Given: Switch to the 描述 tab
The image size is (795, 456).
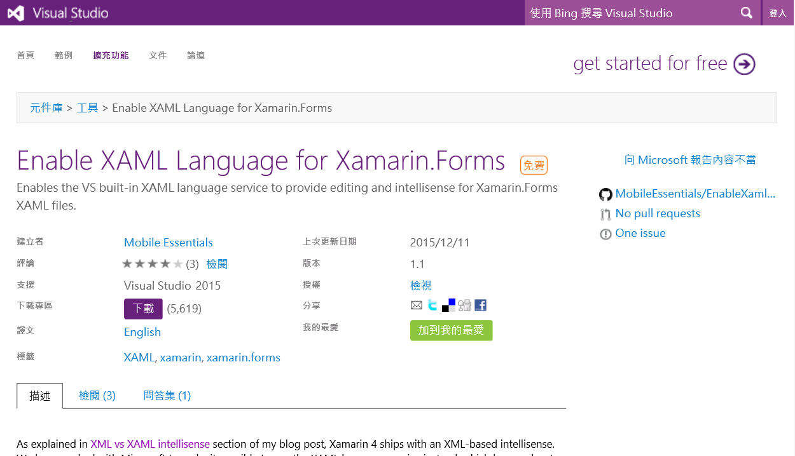Looking at the screenshot, I should click(x=40, y=396).
